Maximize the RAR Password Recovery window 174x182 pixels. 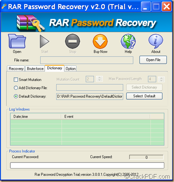click(156, 6)
